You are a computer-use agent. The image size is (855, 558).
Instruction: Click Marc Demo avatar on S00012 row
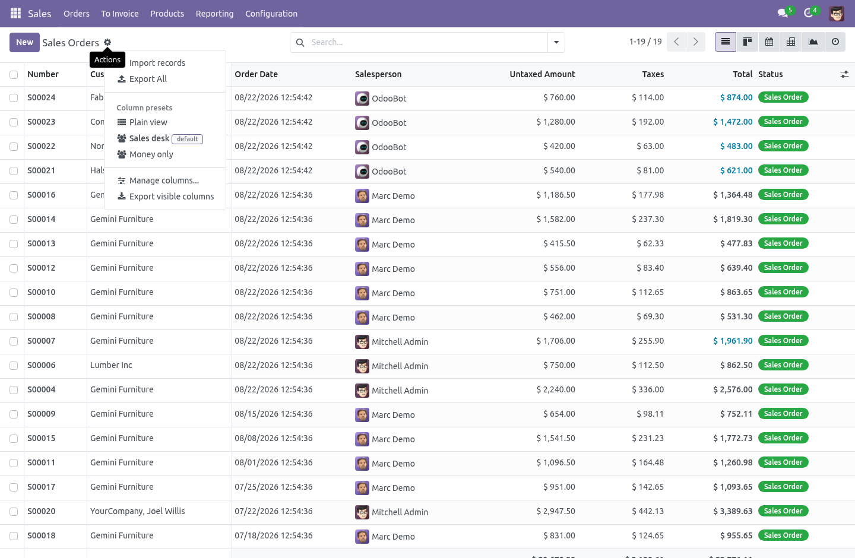[x=362, y=269]
